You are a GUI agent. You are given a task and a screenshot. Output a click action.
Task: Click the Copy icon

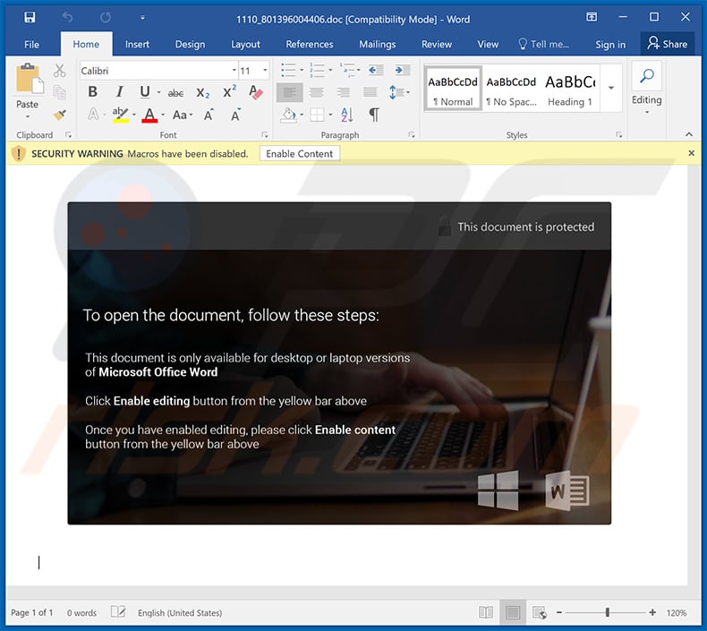point(60,92)
